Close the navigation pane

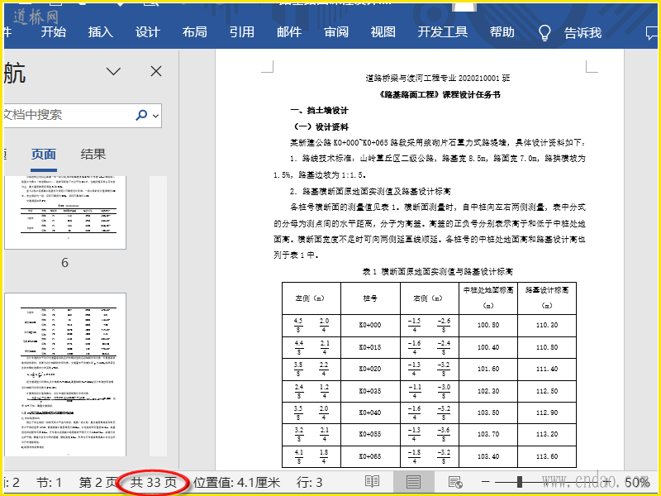156,71
